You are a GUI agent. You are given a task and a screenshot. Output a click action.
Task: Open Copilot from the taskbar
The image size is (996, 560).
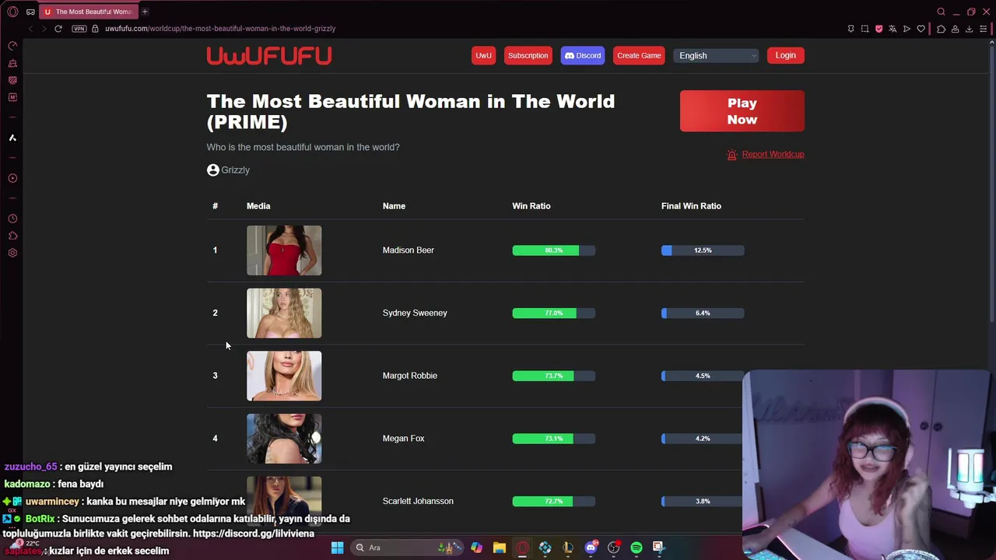(476, 548)
